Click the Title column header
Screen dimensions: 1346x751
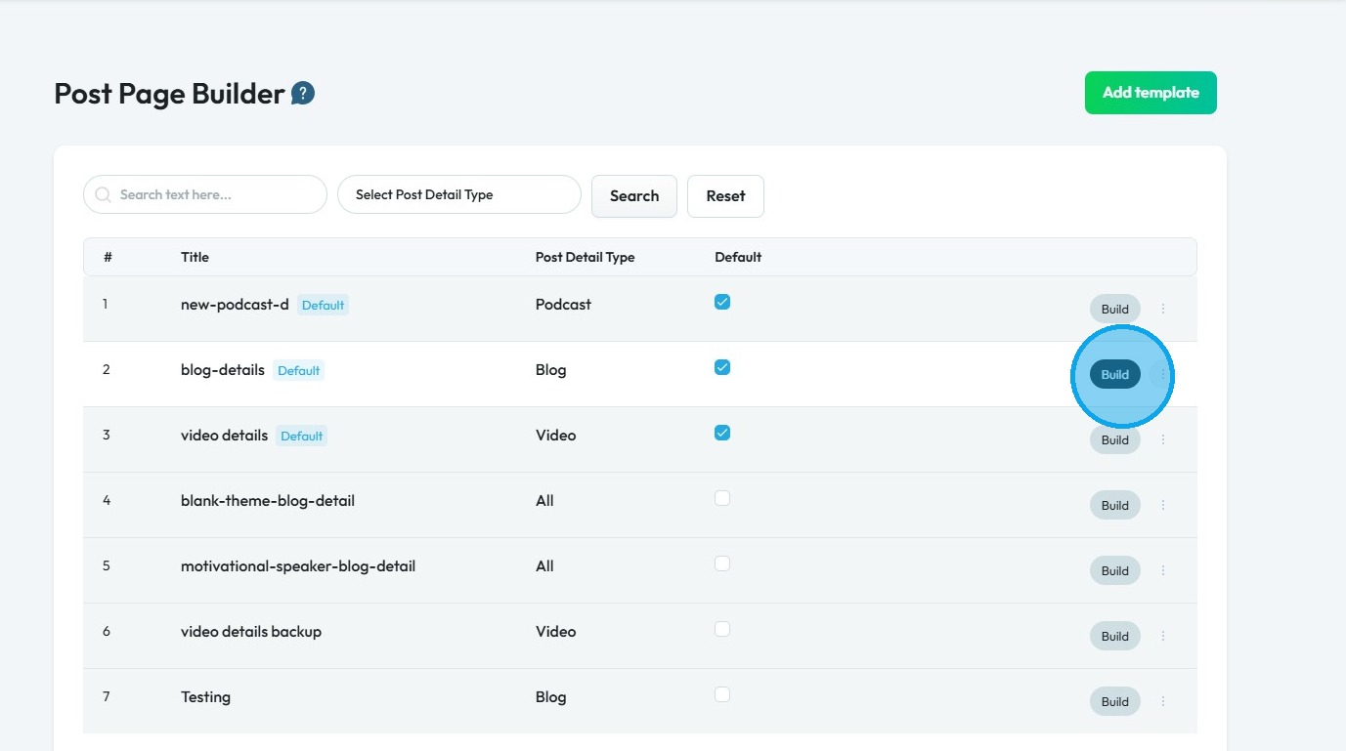click(195, 257)
